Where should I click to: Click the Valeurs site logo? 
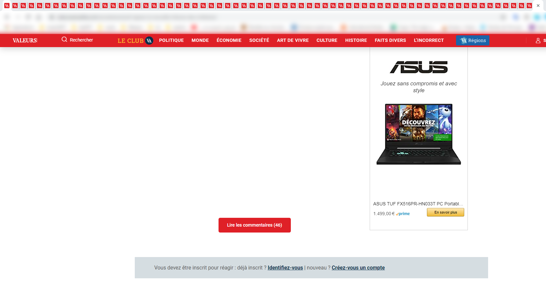coord(25,41)
